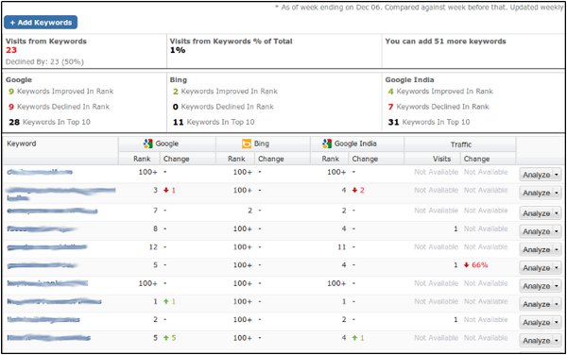Click '31 Keywords In Top 10' under Google India

429,122
